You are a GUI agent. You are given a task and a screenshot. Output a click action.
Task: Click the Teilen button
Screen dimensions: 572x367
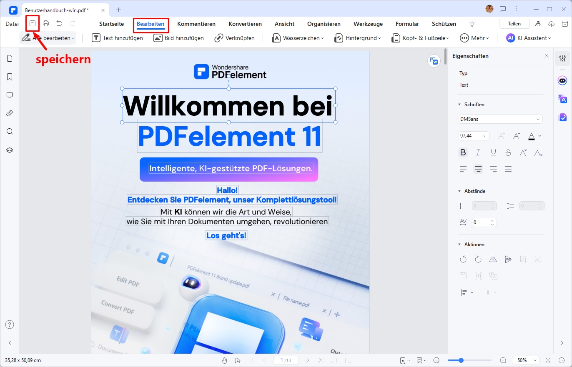[x=514, y=24]
